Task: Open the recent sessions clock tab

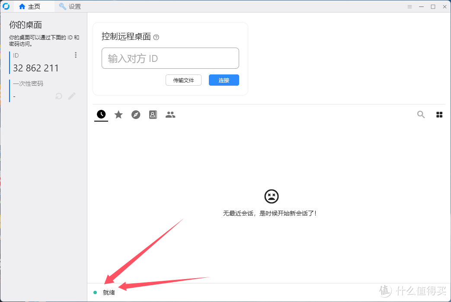Action: click(101, 114)
